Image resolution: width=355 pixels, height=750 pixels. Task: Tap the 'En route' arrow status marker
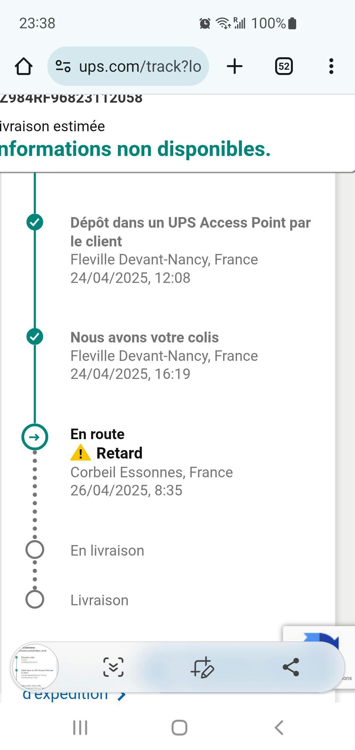click(35, 437)
